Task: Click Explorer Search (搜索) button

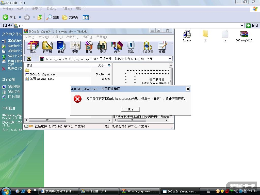Action: click(53, 17)
